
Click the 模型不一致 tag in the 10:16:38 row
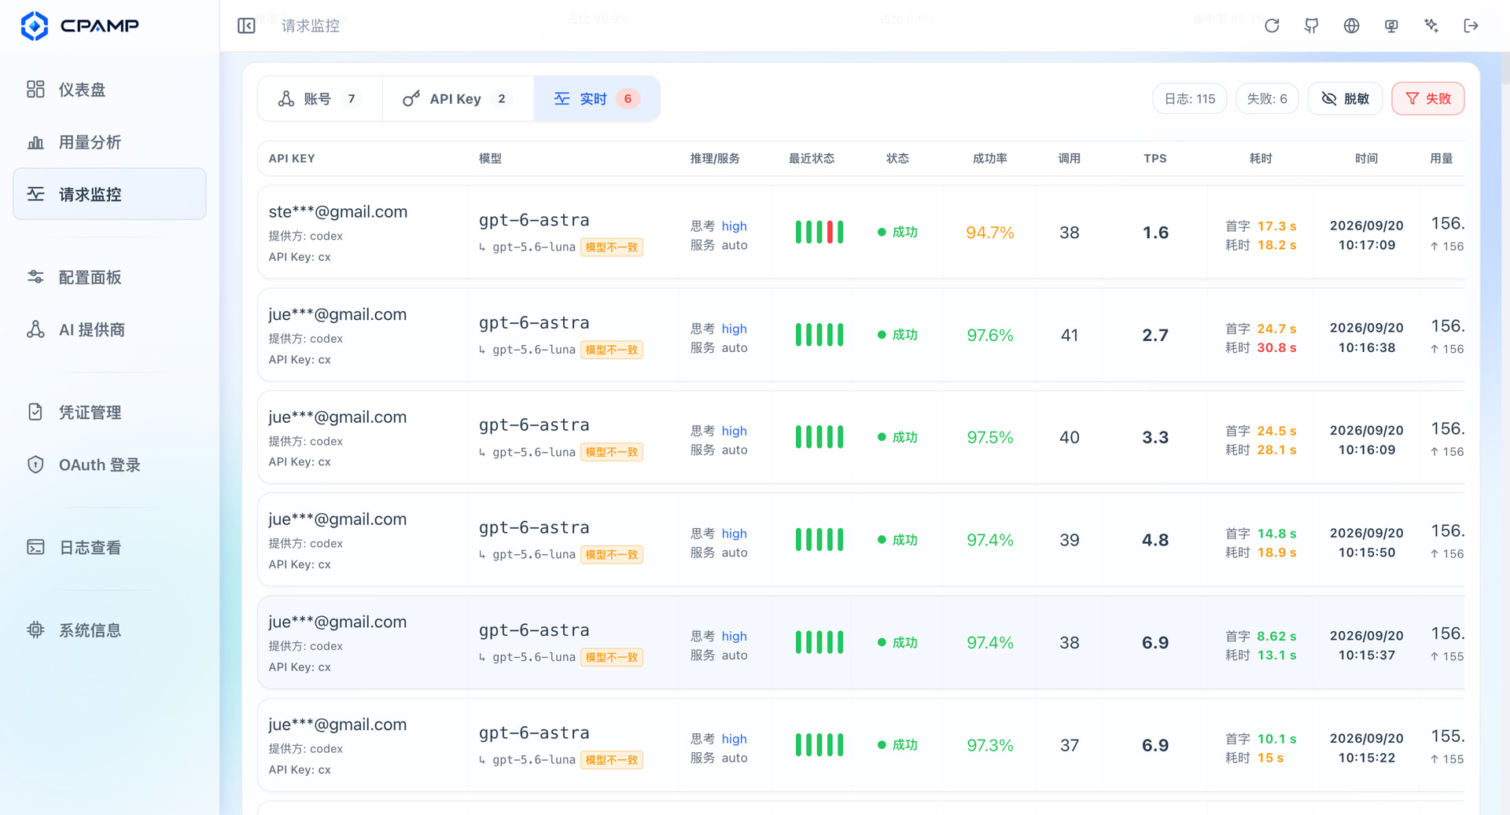tap(612, 350)
